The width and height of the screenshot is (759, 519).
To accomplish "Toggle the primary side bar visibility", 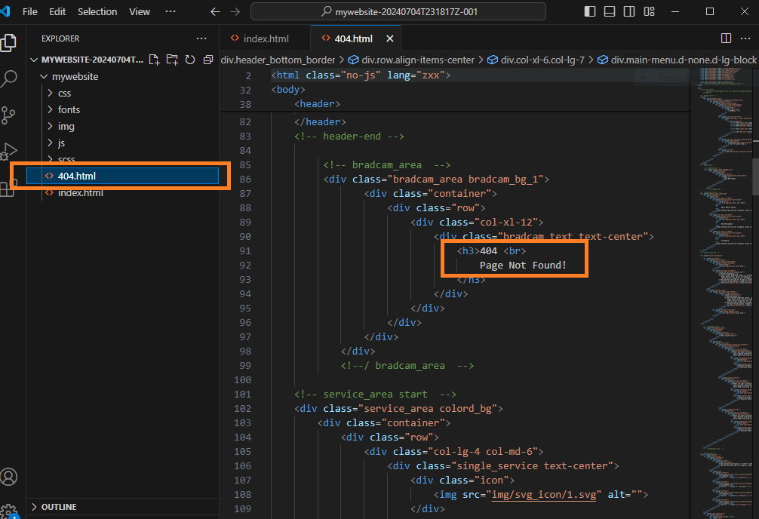I will [x=590, y=11].
